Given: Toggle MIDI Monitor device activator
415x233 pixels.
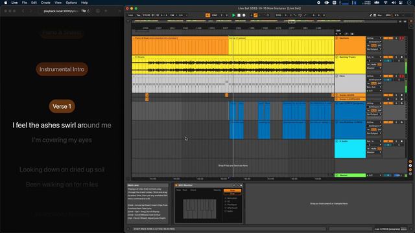Looking at the screenshot, I should point(176,185).
